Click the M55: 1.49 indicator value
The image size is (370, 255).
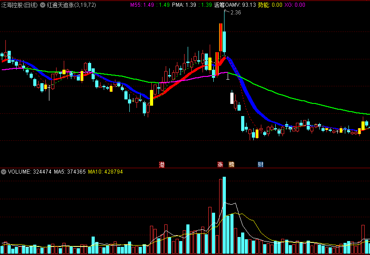142,5
